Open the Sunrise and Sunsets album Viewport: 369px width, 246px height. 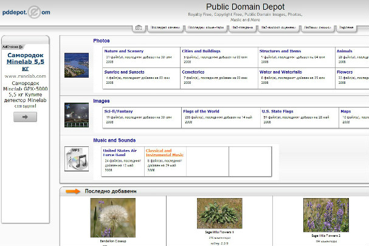pos(124,72)
